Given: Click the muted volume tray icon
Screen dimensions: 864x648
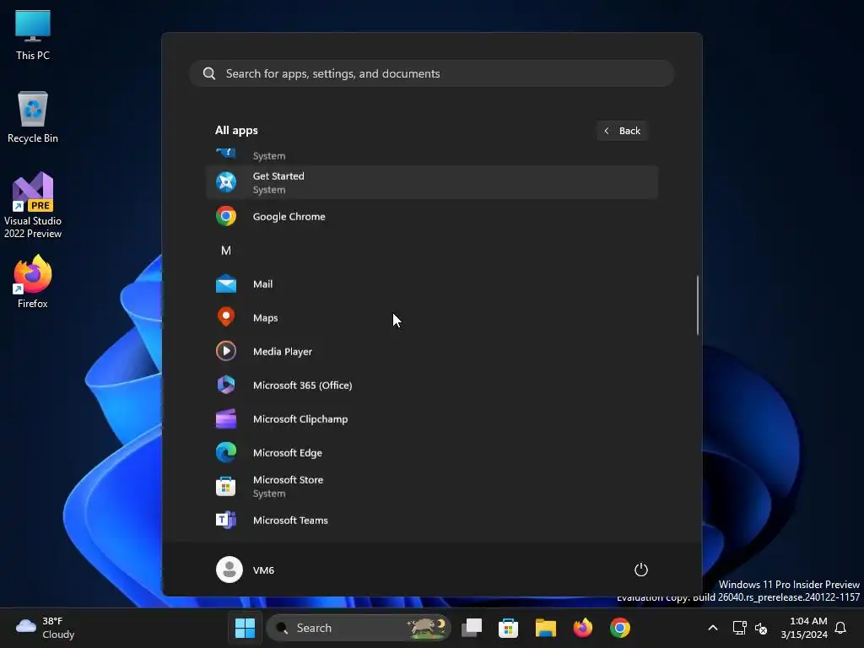Looking at the screenshot, I should click(761, 628).
